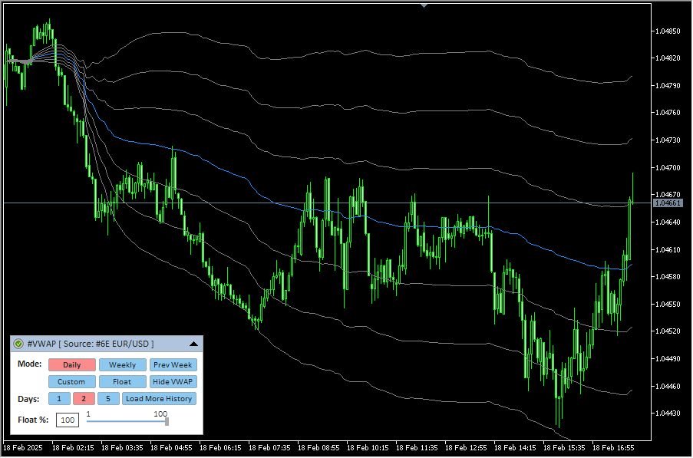Select Daily mode

click(x=72, y=365)
